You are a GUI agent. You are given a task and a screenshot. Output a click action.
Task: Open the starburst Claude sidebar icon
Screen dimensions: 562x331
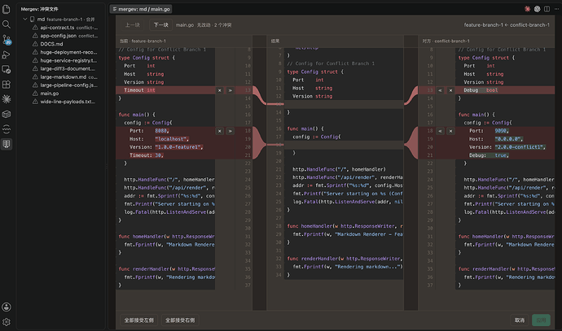pos(6,99)
